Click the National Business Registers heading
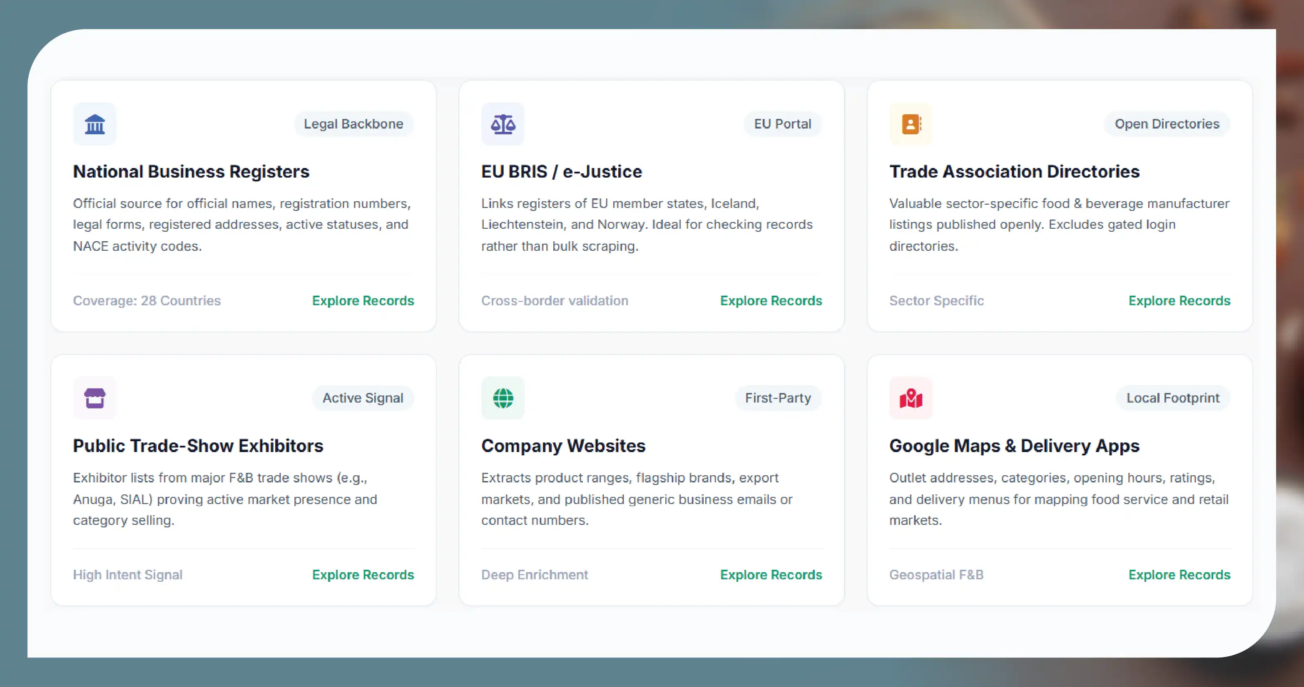The width and height of the screenshot is (1304, 687). 192,172
